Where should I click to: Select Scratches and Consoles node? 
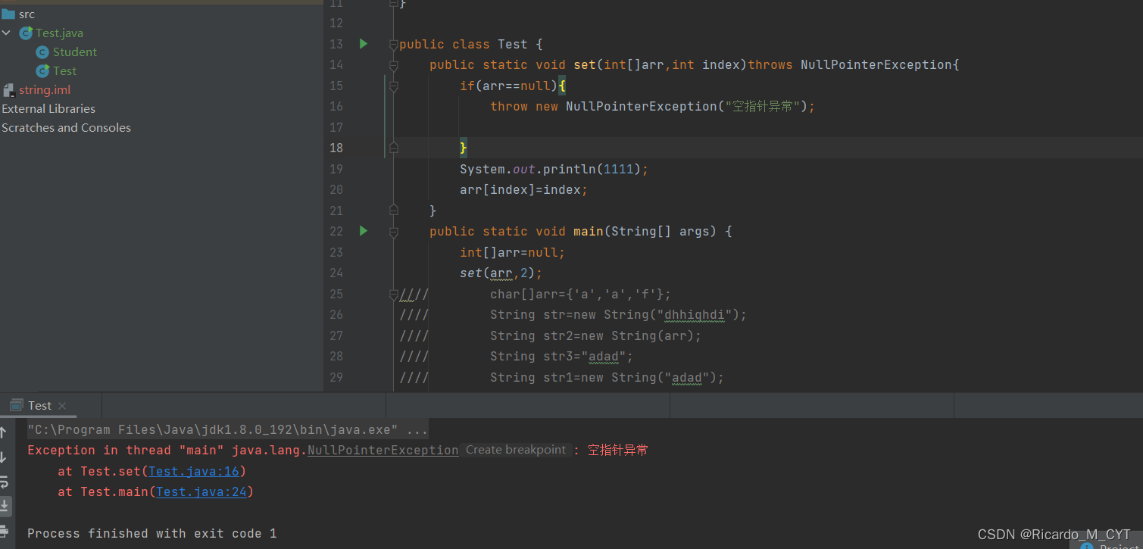tap(66, 128)
